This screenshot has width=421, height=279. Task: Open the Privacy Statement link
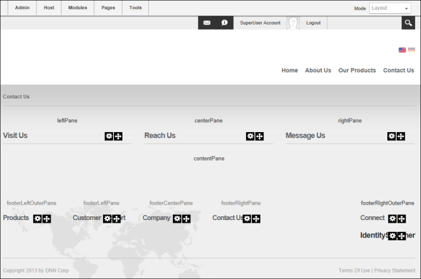pyautogui.click(x=394, y=271)
